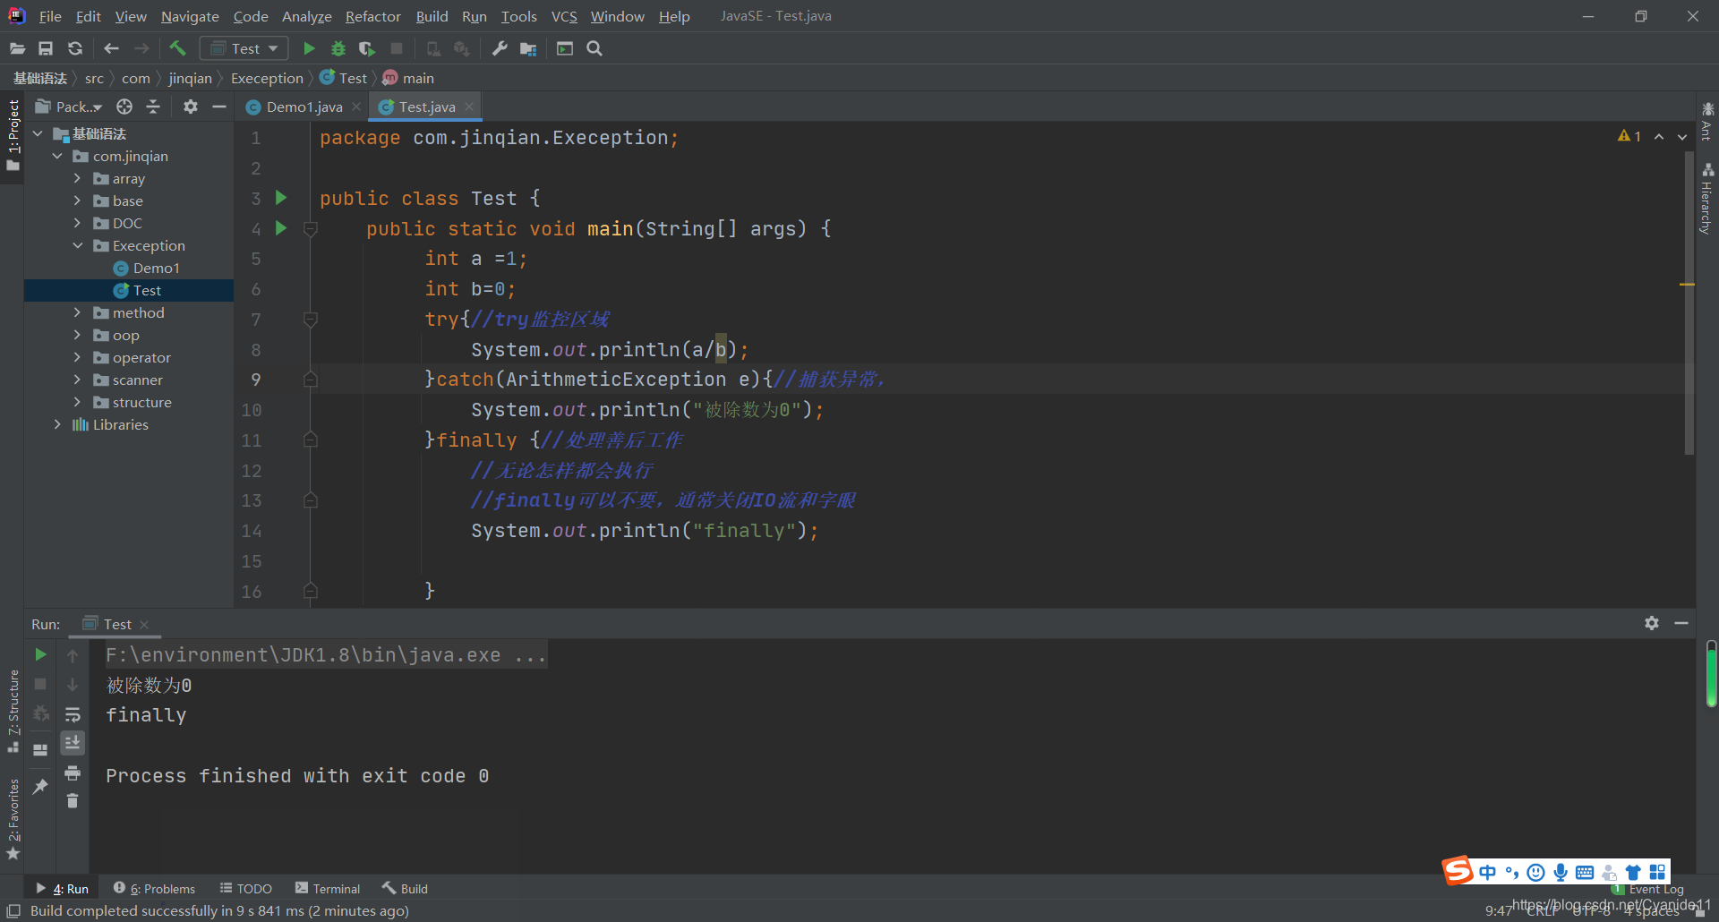The width and height of the screenshot is (1719, 922).
Task: Open the TODO tool window
Action: tap(245, 888)
